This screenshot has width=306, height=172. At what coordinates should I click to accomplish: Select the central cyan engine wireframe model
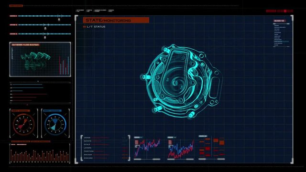pos(182,82)
